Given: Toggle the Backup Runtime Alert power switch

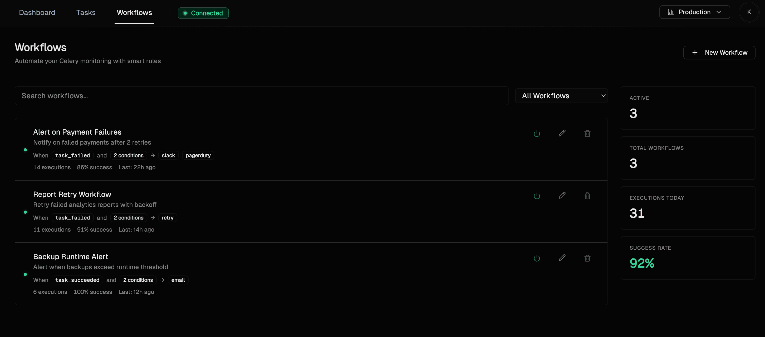Looking at the screenshot, I should click(x=537, y=258).
